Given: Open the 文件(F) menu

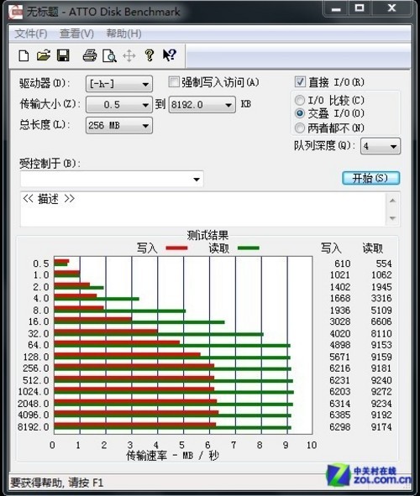Looking at the screenshot, I should [x=31, y=34].
